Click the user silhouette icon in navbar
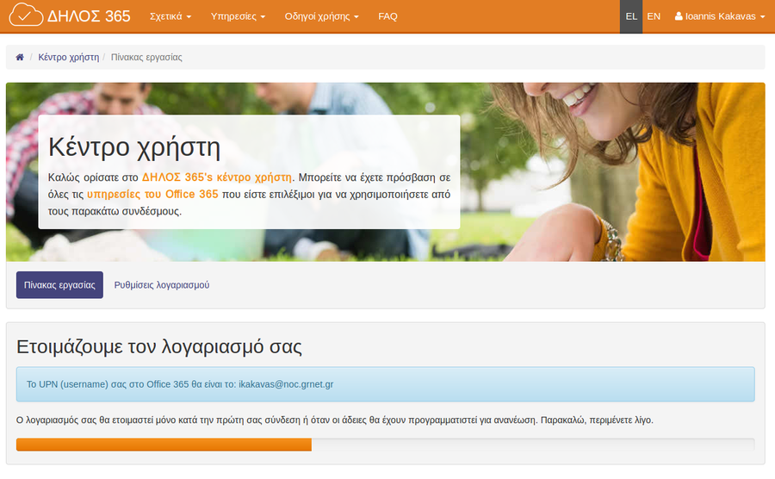The width and height of the screenshot is (775, 479). click(679, 16)
